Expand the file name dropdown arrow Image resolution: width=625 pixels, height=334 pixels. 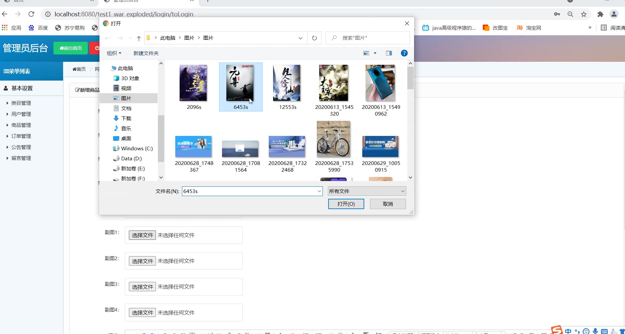pos(319,191)
